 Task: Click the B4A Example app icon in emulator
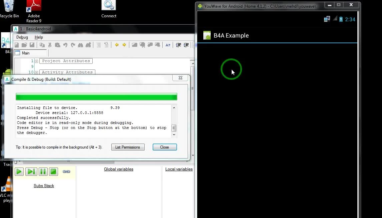[207, 36]
